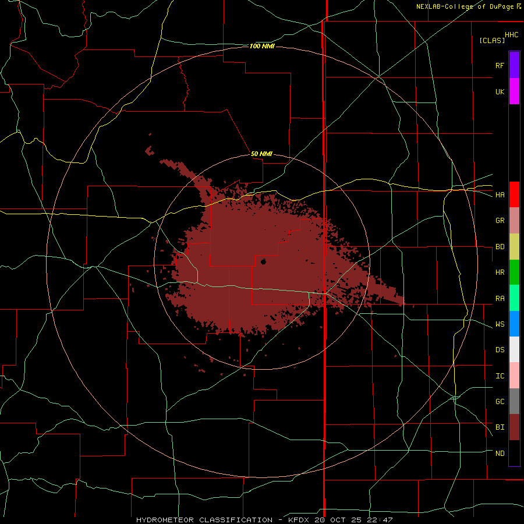Image resolution: width=524 pixels, height=524 pixels.
Task: Click the WS legend label
Action: [x=500, y=324]
